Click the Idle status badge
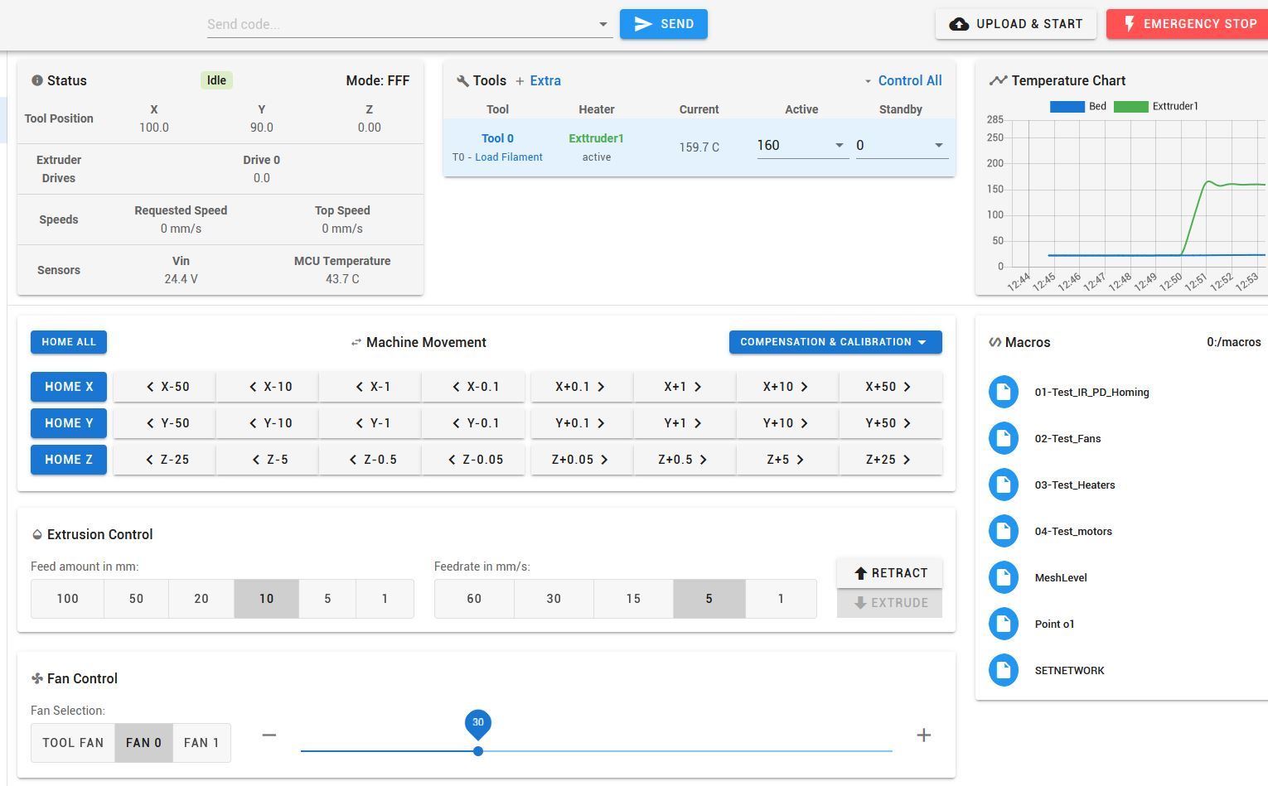Viewport: 1268px width, 786px height. tap(216, 80)
